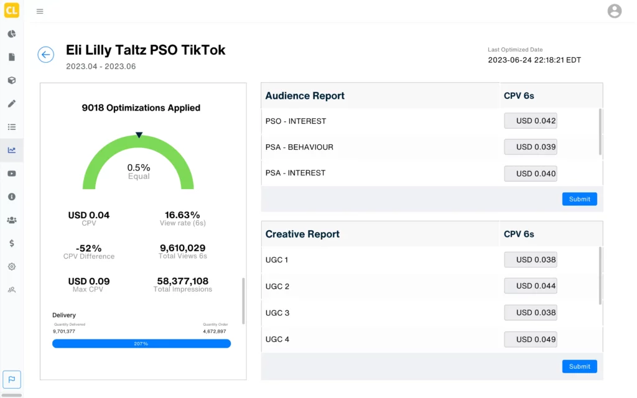
Task: Open the document file sidebar icon
Action: tap(12, 57)
